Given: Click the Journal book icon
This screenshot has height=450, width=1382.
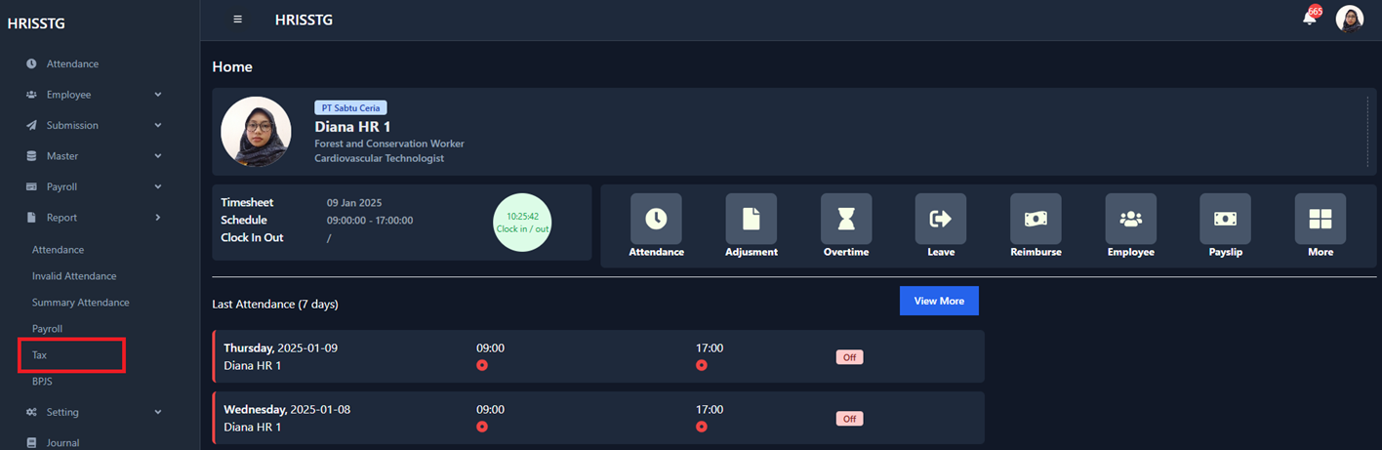Looking at the screenshot, I should [31, 443].
